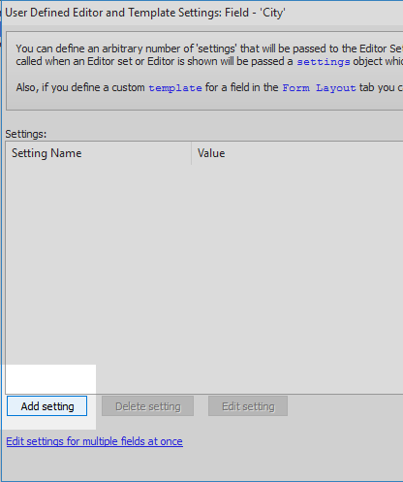Click the Delete setting button
The image size is (403, 482).
[147, 406]
